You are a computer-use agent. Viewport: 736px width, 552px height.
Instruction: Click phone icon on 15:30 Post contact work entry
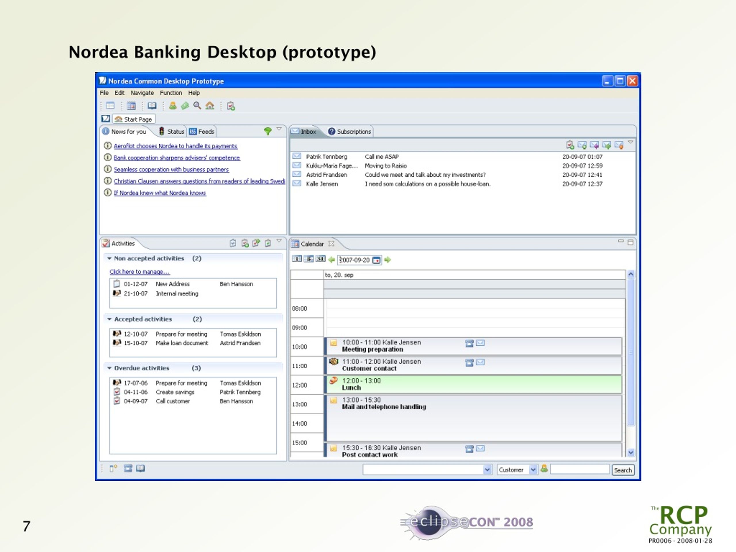(469, 449)
